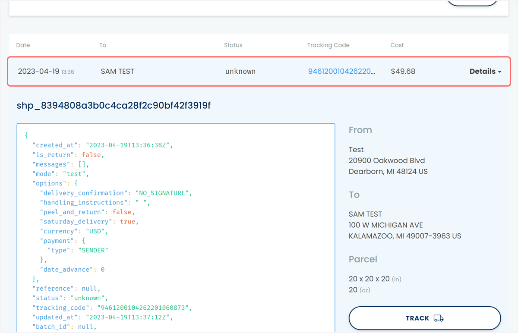
Task: Click the Cost column header
Action: 397,45
